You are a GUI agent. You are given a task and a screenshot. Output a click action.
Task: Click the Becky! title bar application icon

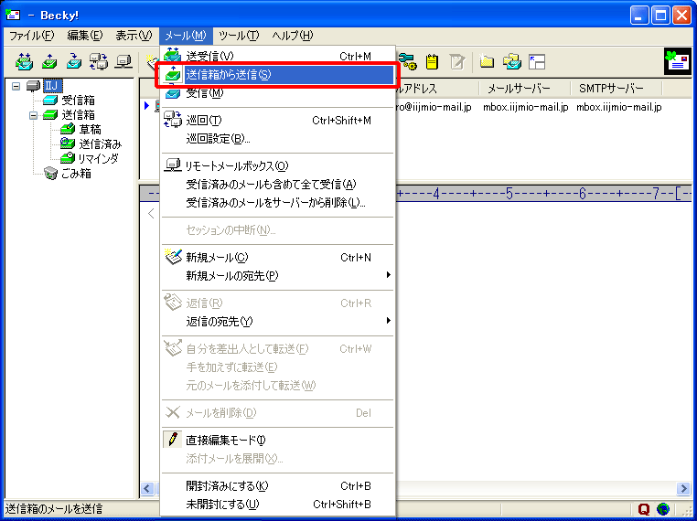click(x=13, y=16)
